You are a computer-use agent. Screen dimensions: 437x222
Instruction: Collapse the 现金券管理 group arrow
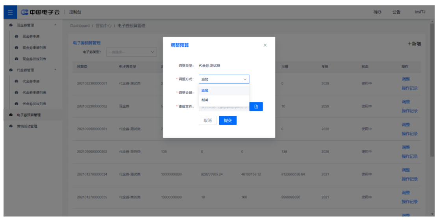(55, 25)
